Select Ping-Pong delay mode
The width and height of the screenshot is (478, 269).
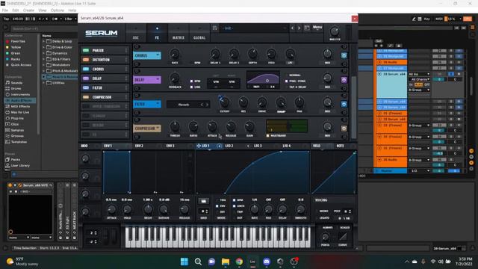[x=287, y=81]
